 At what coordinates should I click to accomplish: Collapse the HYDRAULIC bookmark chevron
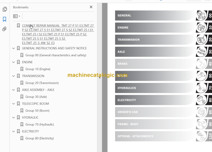tap(14, 118)
